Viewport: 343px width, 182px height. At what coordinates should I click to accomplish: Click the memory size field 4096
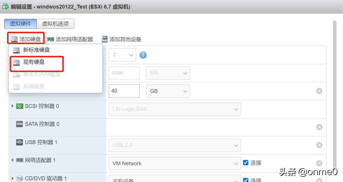124,73
